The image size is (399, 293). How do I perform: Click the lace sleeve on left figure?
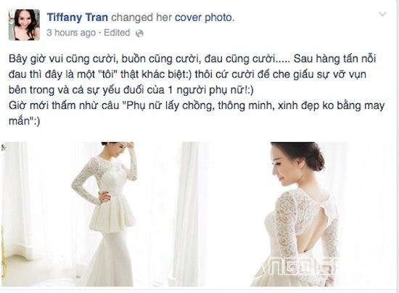click(x=83, y=182)
